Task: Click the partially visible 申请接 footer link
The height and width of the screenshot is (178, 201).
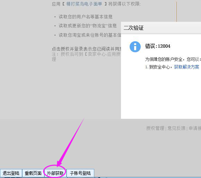Action: coord(195,128)
